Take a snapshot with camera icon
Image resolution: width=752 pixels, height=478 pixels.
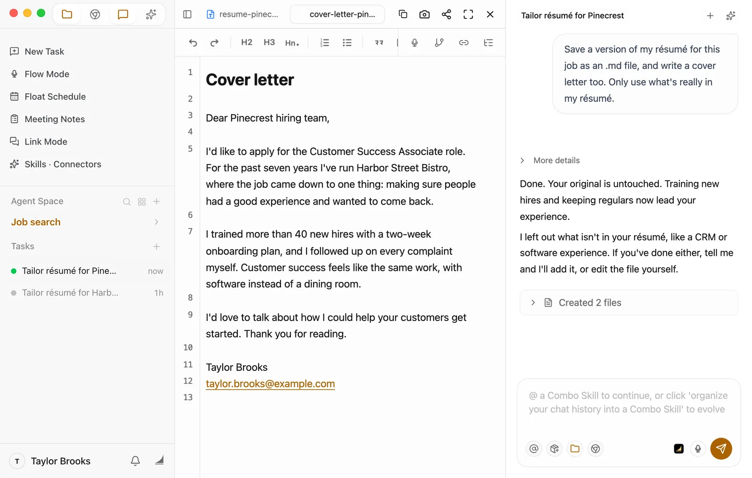point(424,14)
